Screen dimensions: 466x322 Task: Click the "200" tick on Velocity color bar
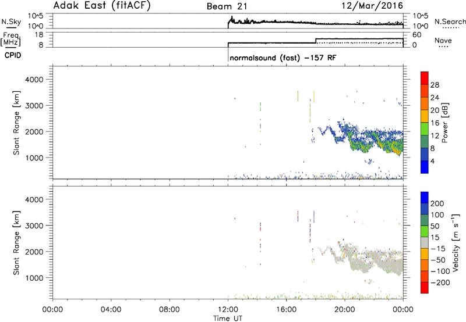tap(437, 203)
